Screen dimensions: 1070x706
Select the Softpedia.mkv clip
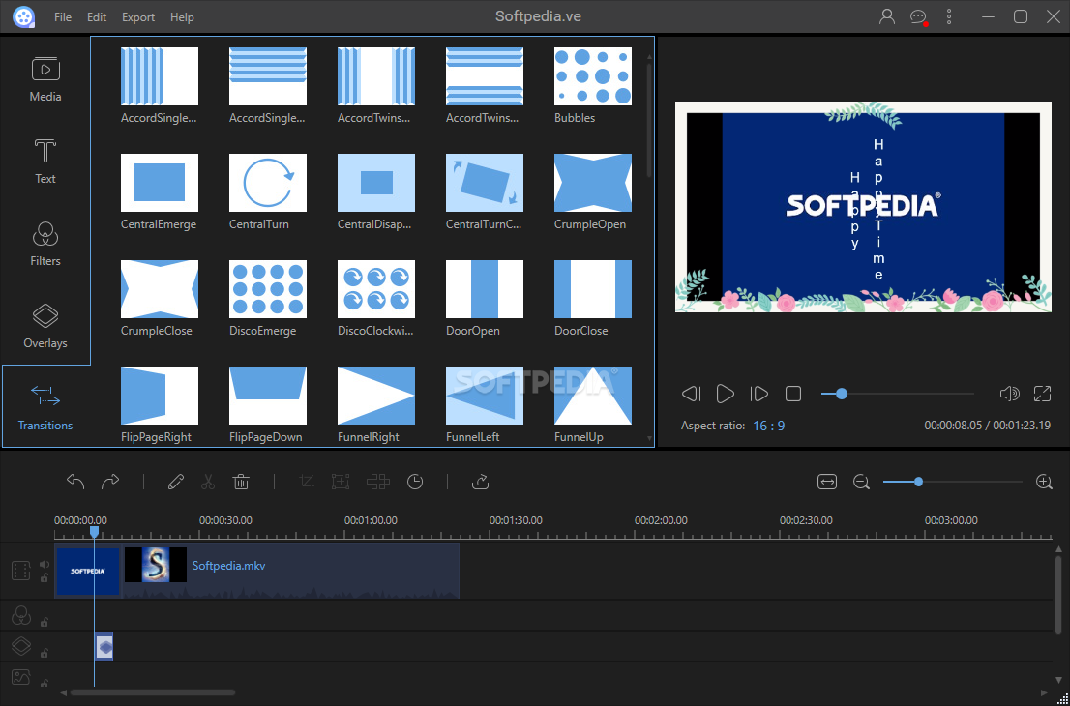point(290,571)
